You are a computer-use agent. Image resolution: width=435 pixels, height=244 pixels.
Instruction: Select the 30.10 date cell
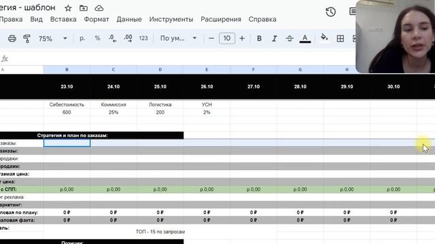pyautogui.click(x=394, y=87)
